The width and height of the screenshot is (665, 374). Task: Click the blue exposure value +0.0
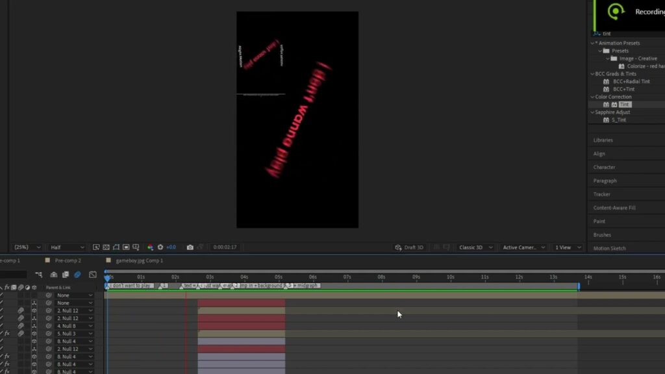(x=171, y=247)
